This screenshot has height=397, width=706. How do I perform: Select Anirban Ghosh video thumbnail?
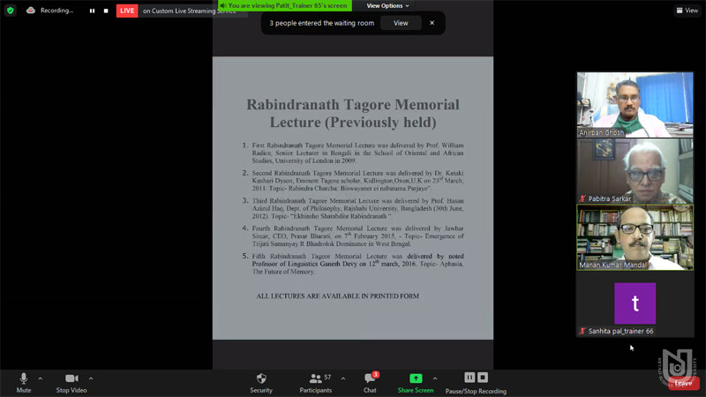pos(635,105)
